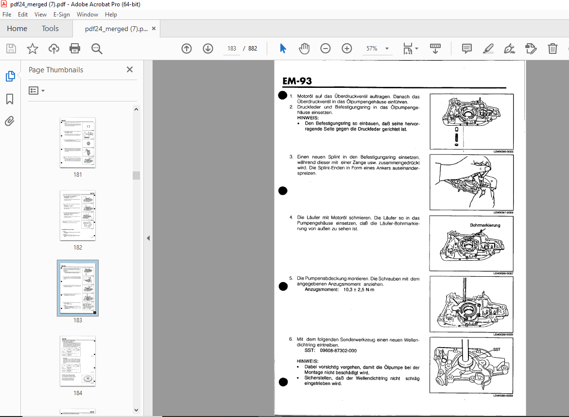Go to next page arrow

208,49
